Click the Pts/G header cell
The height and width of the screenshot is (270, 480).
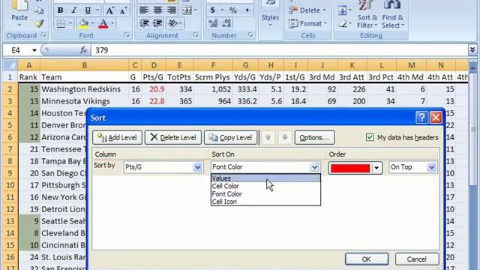pos(154,77)
